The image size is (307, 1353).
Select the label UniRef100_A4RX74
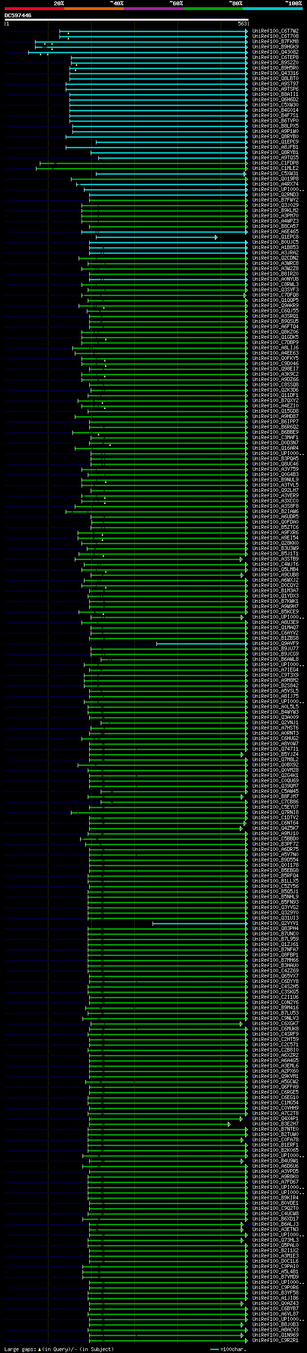point(275,184)
